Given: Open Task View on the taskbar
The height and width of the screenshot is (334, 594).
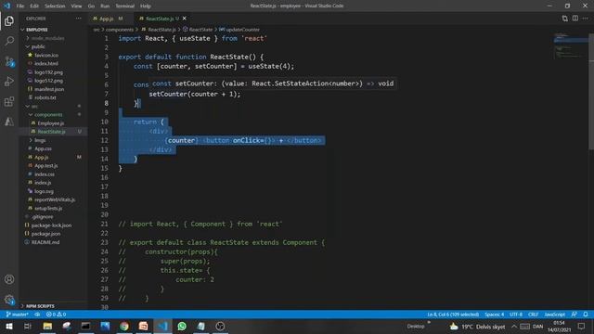Looking at the screenshot, I should point(28,326).
